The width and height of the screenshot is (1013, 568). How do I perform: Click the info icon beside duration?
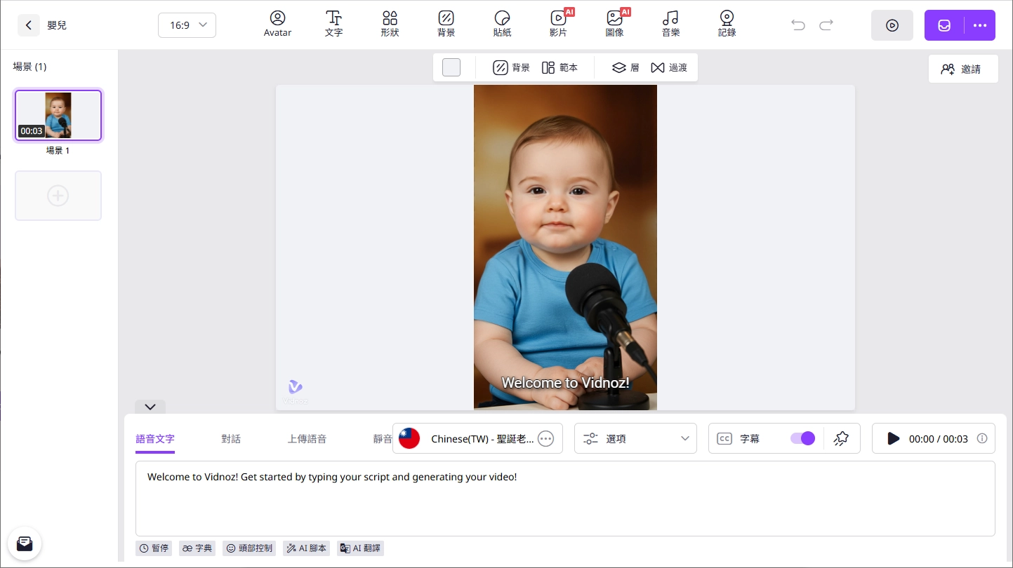pos(982,438)
